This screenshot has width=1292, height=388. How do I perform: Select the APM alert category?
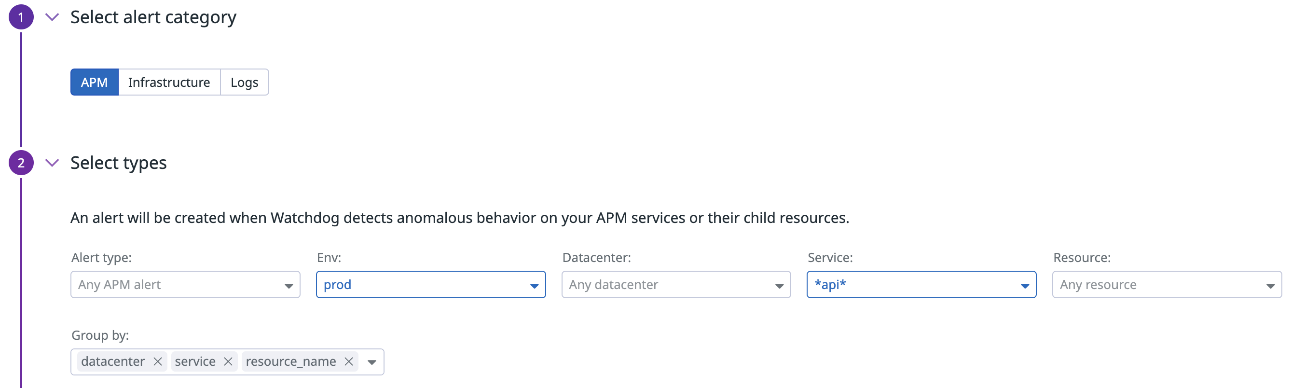click(x=94, y=83)
